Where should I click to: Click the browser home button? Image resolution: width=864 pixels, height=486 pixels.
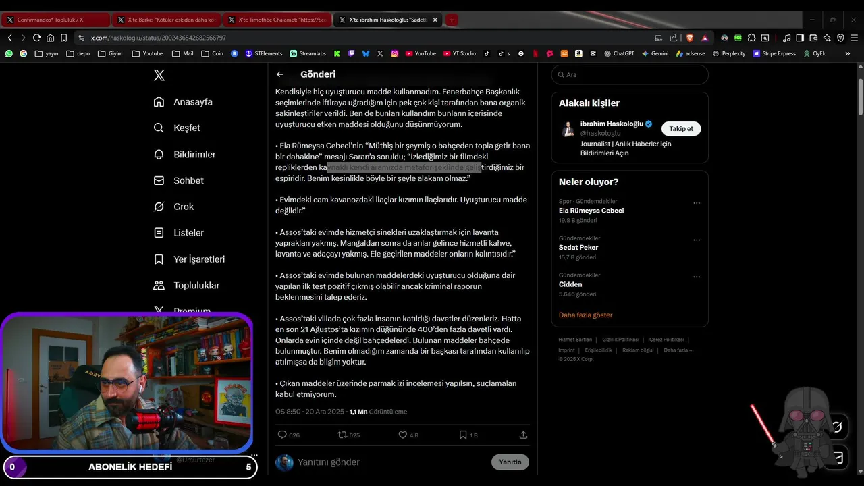50,38
